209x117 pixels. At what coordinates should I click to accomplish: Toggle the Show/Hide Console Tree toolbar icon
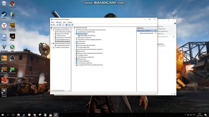(60, 25)
